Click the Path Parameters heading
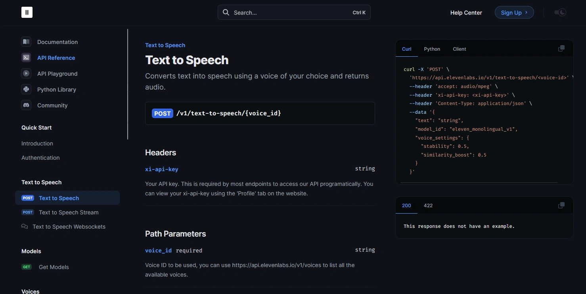 point(176,234)
